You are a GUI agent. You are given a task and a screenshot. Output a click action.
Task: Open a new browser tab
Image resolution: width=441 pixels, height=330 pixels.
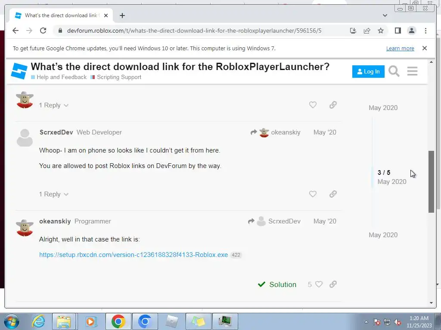[x=122, y=15]
